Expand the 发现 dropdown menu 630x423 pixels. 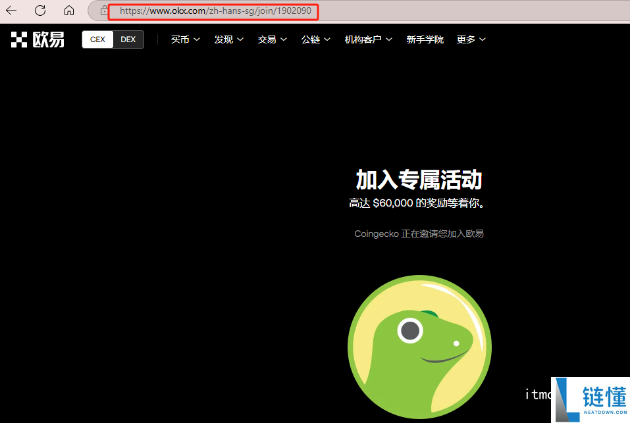228,39
